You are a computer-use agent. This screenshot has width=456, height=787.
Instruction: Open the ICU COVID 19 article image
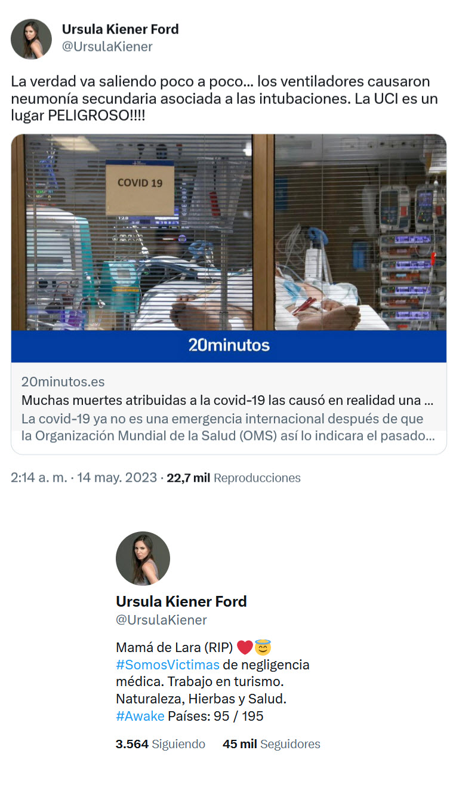click(x=229, y=232)
